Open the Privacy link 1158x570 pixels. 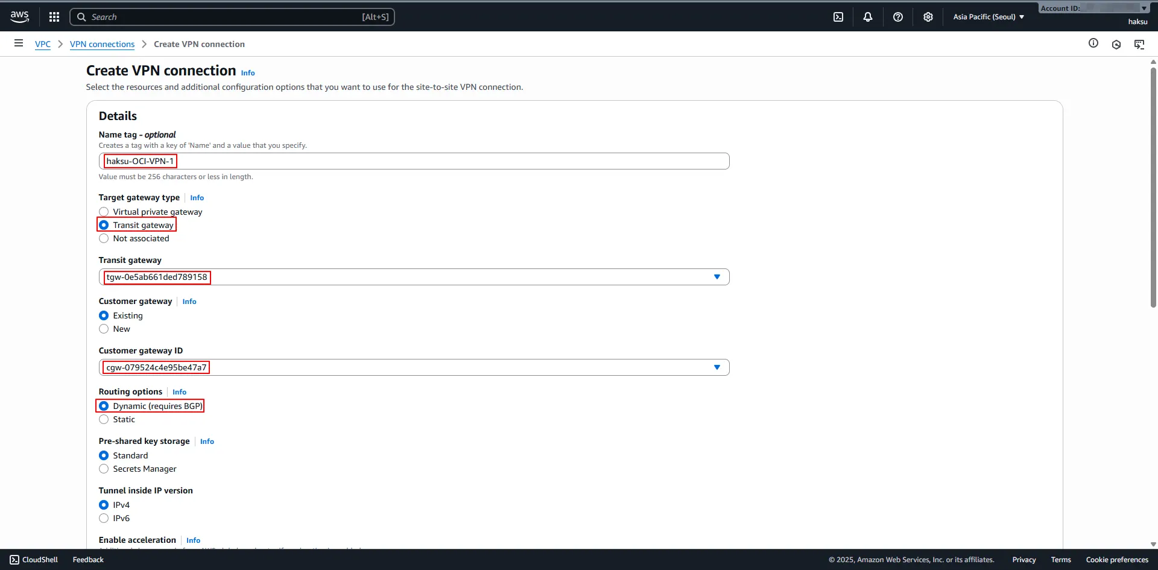point(1024,560)
